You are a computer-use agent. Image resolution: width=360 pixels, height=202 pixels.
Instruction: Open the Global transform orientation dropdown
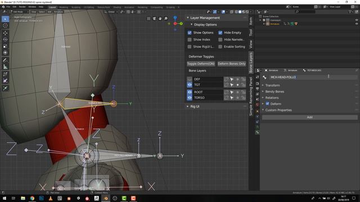pyautogui.click(x=111, y=12)
